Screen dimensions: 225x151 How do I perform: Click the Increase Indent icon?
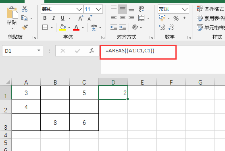pyautogui.click(x=123, y=27)
